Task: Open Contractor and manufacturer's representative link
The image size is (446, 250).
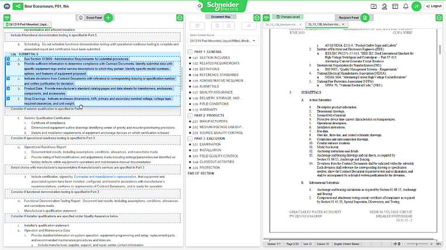Action: tap(105, 177)
